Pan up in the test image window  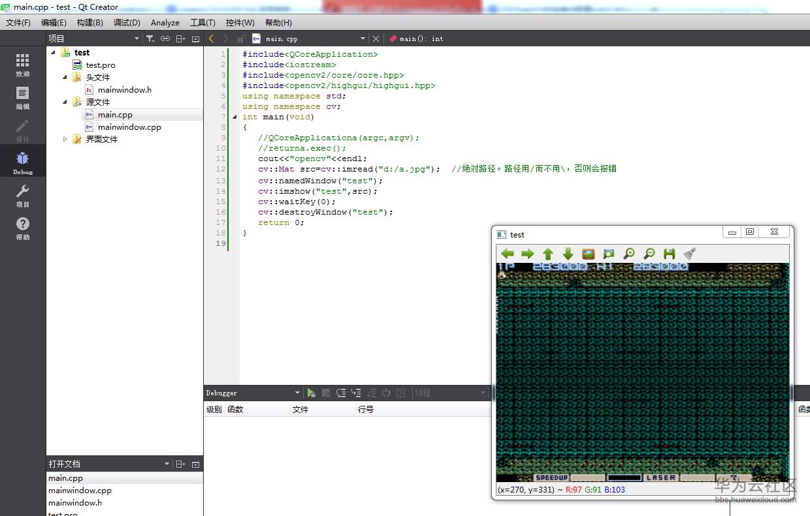point(548,254)
